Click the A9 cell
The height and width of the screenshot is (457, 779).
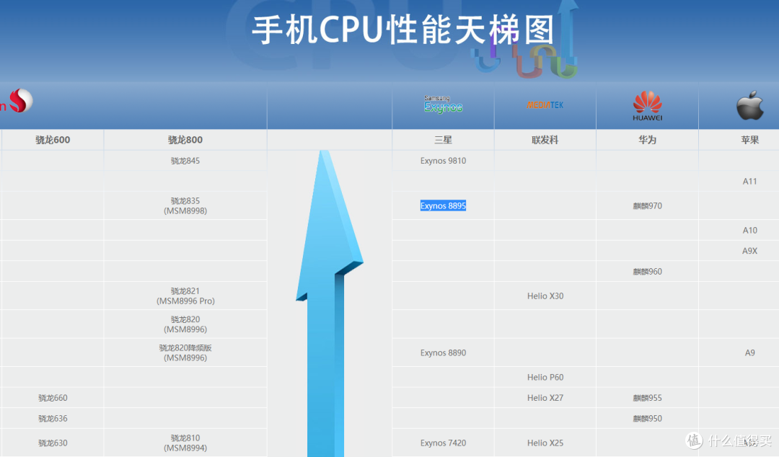[749, 352]
